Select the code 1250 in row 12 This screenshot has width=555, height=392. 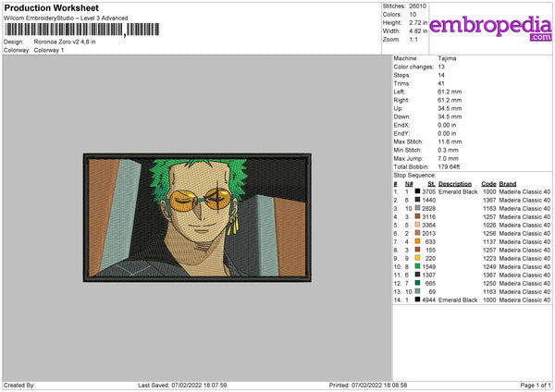(489, 284)
